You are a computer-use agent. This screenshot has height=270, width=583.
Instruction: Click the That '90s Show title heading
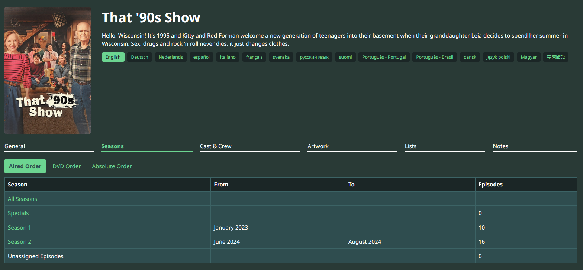[x=151, y=17]
